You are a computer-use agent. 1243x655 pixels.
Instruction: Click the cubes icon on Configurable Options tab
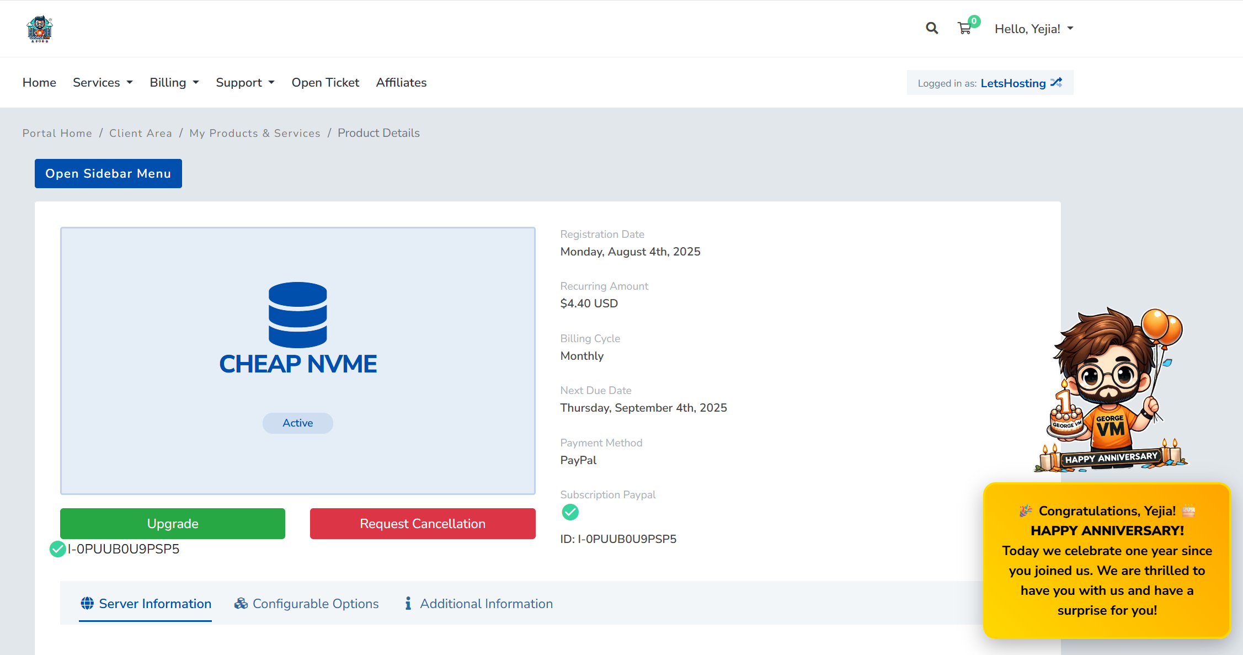[241, 603]
